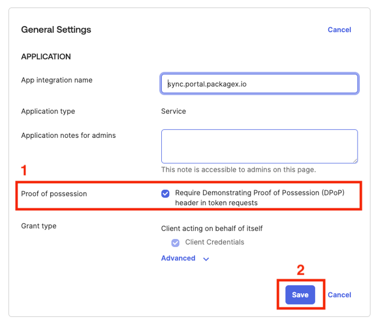This screenshot has height=326, width=388.
Task: Click the chevron arrow beside Advanced
Action: pos(206,259)
